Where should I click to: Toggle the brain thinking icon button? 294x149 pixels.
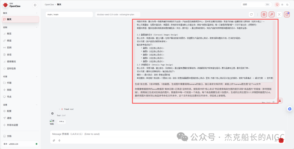click(x=264, y=14)
